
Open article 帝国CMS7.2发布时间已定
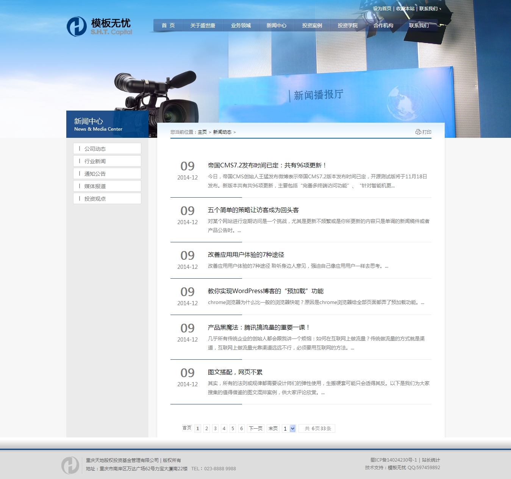[267, 165]
